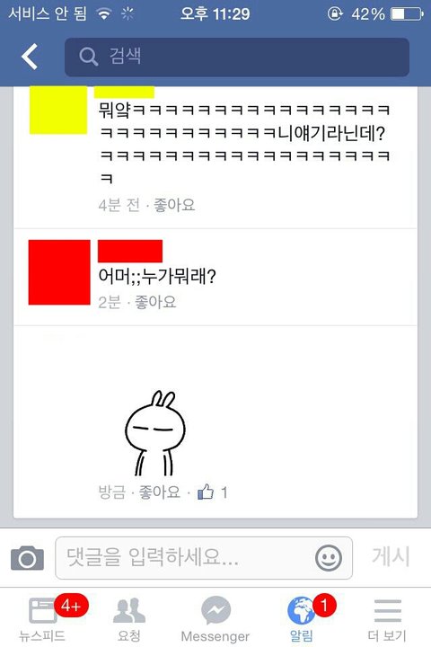The height and width of the screenshot is (647, 431).
Task: Tap the thumbs-up like count icon
Action: pyautogui.click(x=206, y=492)
